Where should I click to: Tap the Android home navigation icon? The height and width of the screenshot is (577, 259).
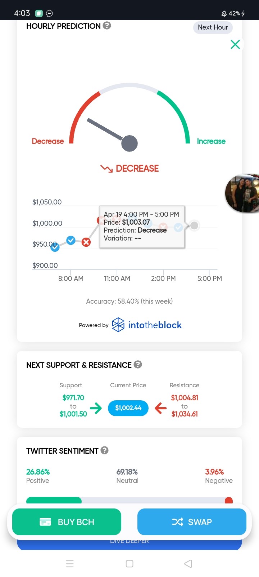(x=129, y=564)
